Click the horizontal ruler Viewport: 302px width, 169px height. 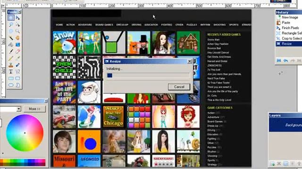tap(151, 6)
